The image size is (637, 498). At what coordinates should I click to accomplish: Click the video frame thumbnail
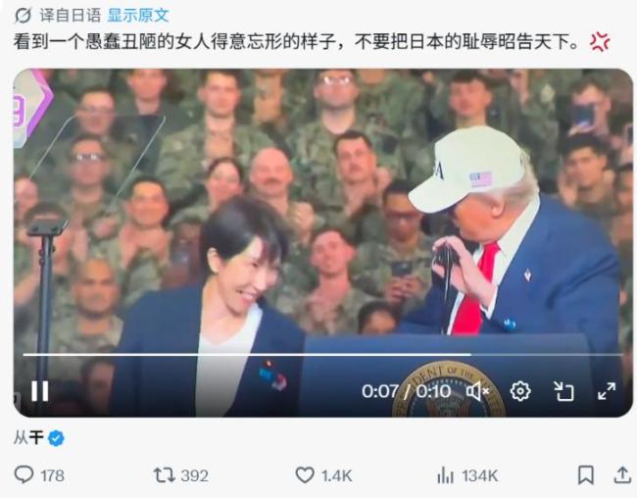click(x=323, y=243)
